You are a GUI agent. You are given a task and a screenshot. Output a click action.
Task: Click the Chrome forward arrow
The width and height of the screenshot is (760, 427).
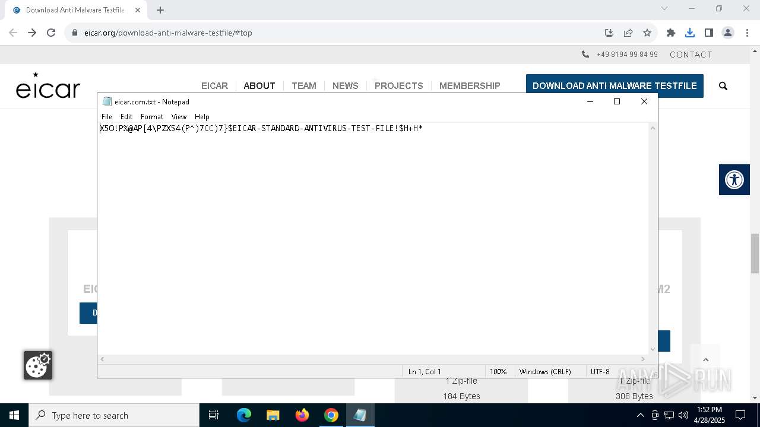(32, 33)
